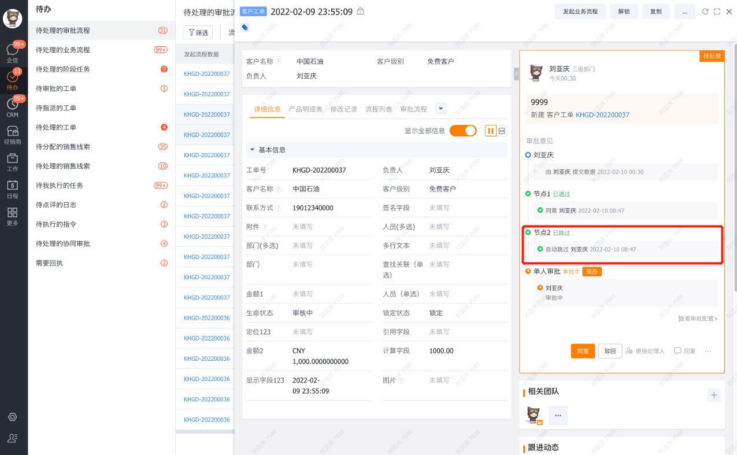Click the team member avatar under 相关团队
The width and height of the screenshot is (737, 455).
click(x=535, y=416)
